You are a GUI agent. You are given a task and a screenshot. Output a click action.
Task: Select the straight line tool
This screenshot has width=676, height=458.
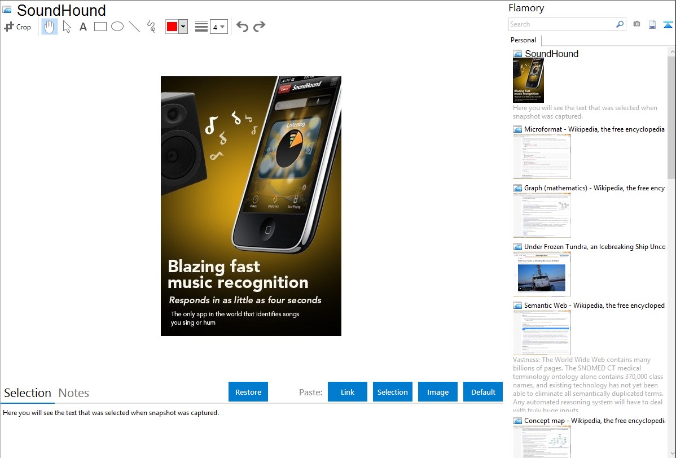134,27
